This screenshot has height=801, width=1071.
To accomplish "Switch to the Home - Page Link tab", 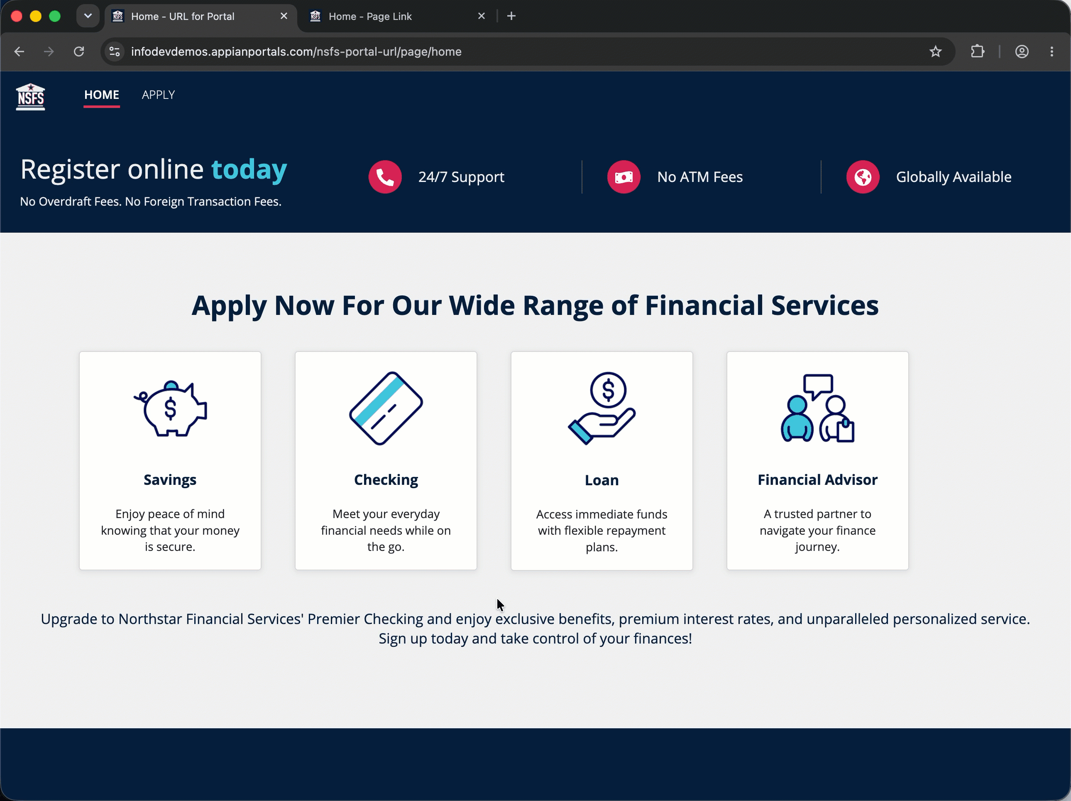I will click(x=397, y=17).
